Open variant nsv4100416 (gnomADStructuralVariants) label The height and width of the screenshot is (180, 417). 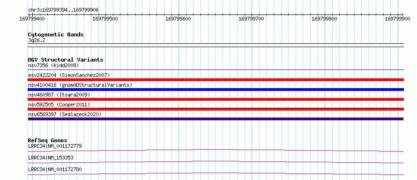click(x=80, y=85)
